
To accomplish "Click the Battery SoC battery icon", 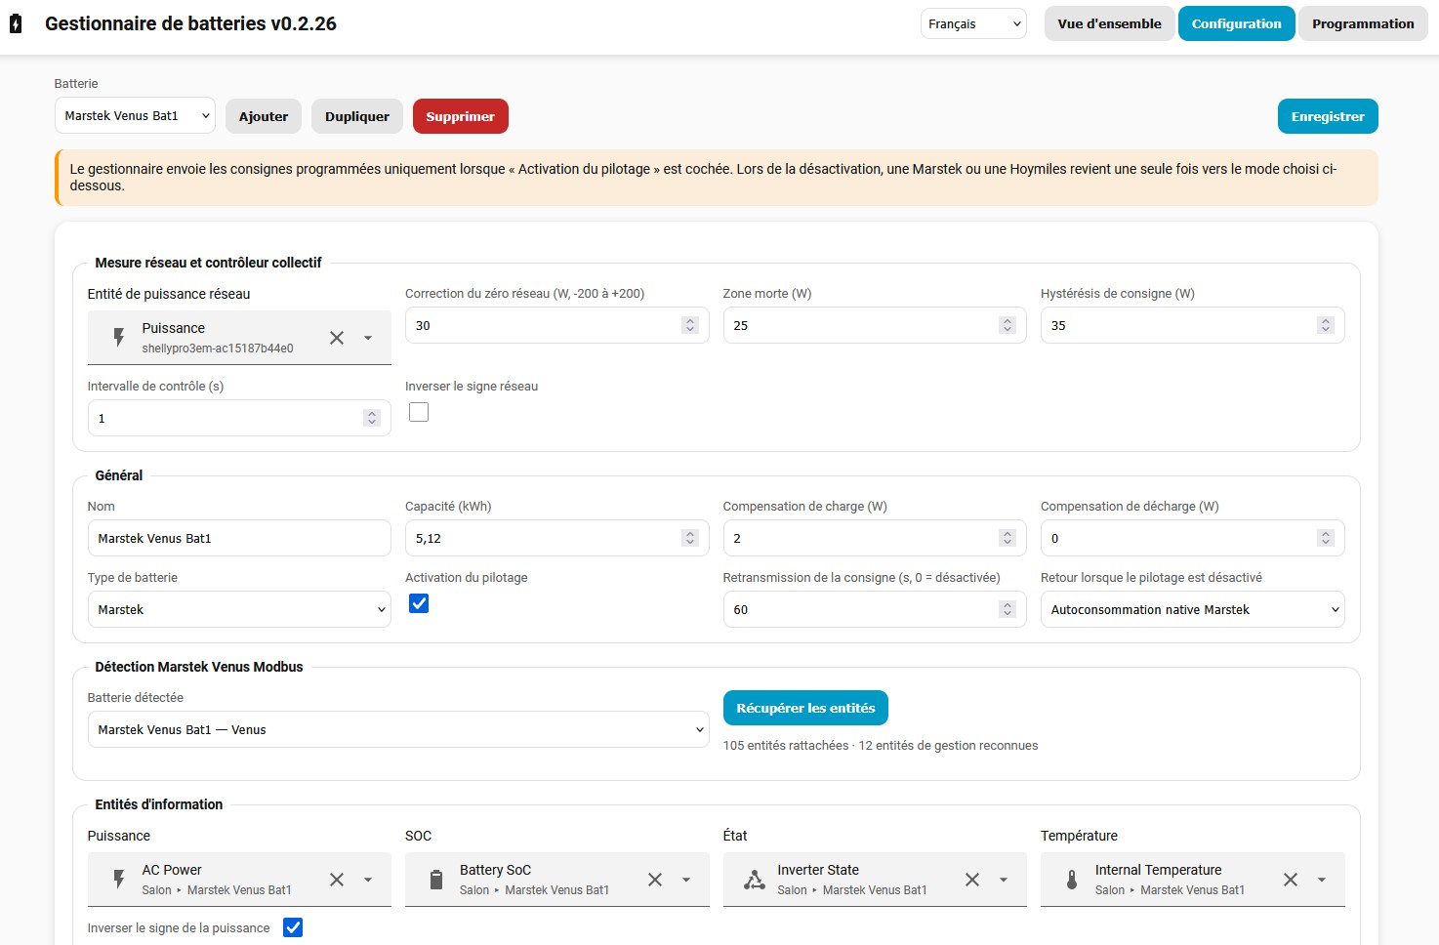I will click(x=436, y=880).
